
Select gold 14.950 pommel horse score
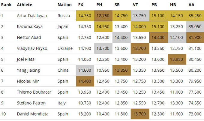(103, 26)
